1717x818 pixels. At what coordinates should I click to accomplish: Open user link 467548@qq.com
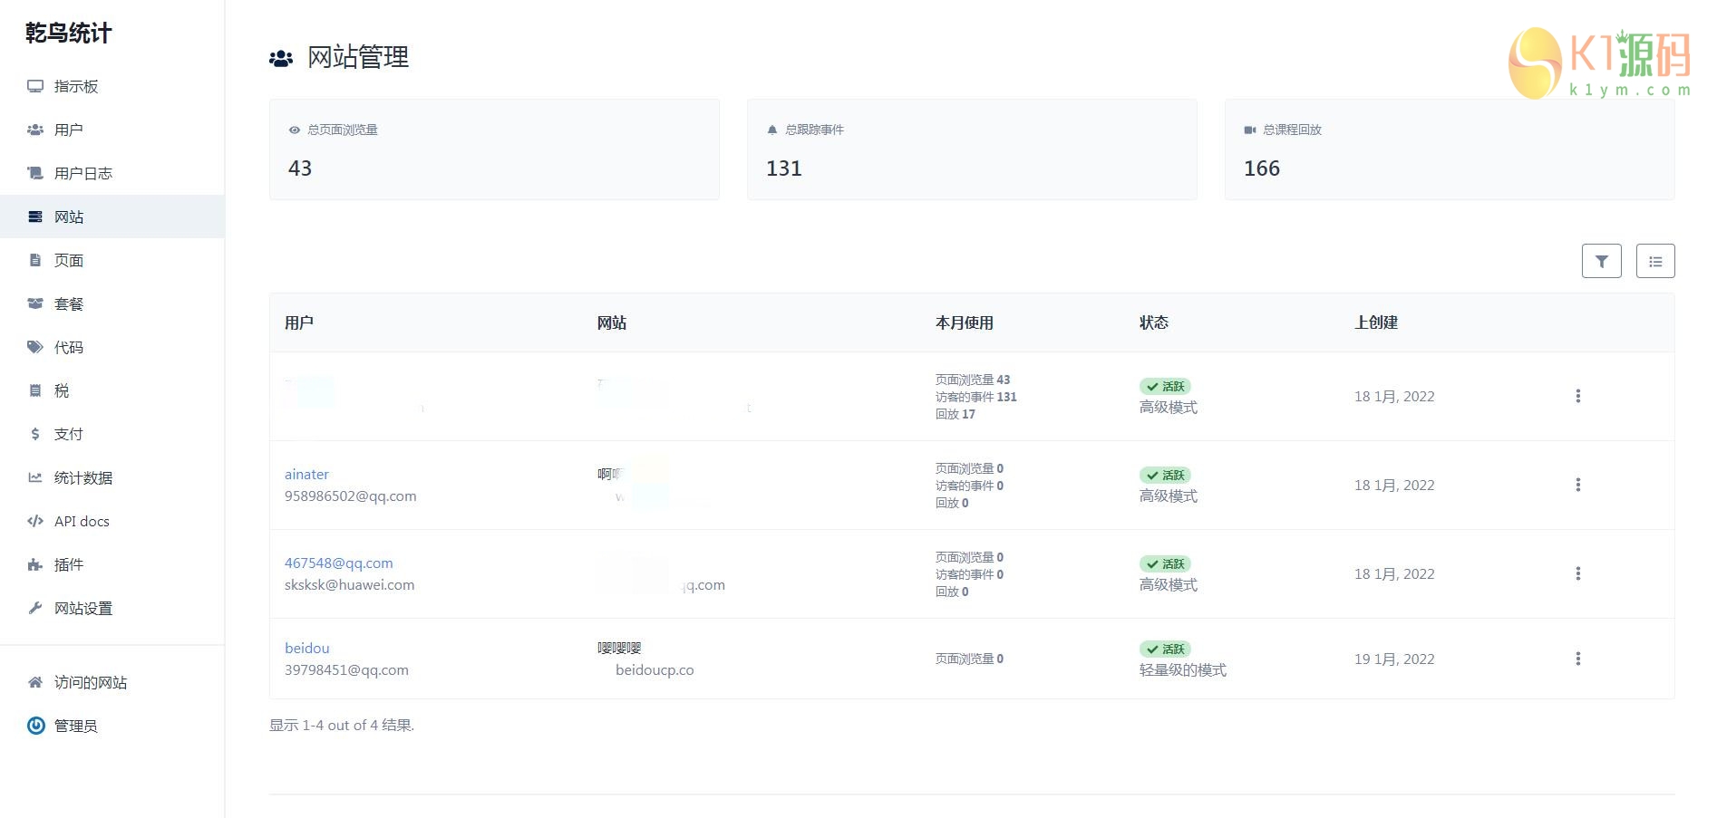pos(339,563)
